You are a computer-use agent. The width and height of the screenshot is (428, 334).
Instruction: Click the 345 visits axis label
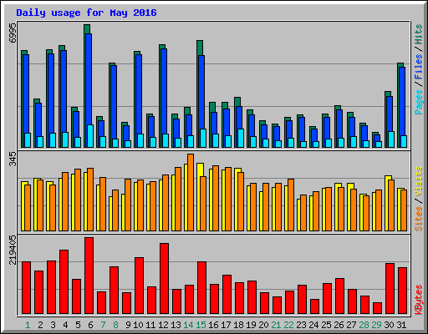click(13, 159)
